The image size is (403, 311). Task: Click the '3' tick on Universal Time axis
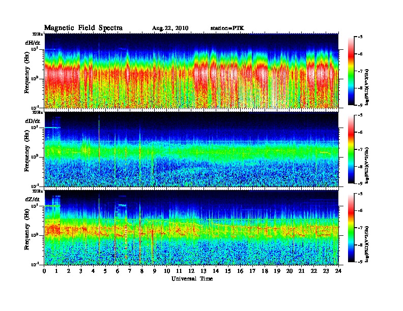(x=81, y=271)
